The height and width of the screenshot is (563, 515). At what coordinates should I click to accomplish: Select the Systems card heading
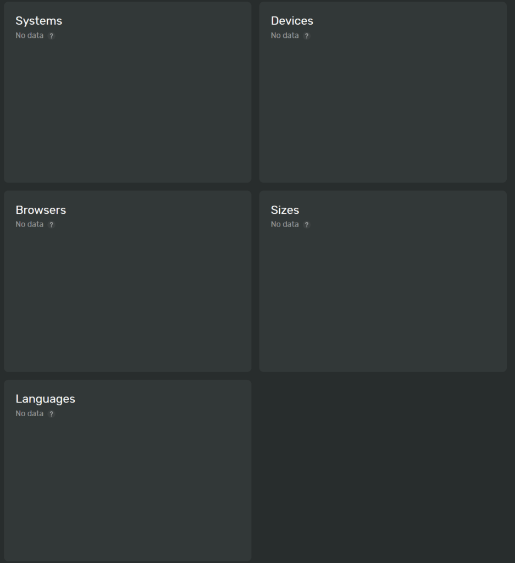[x=39, y=21]
